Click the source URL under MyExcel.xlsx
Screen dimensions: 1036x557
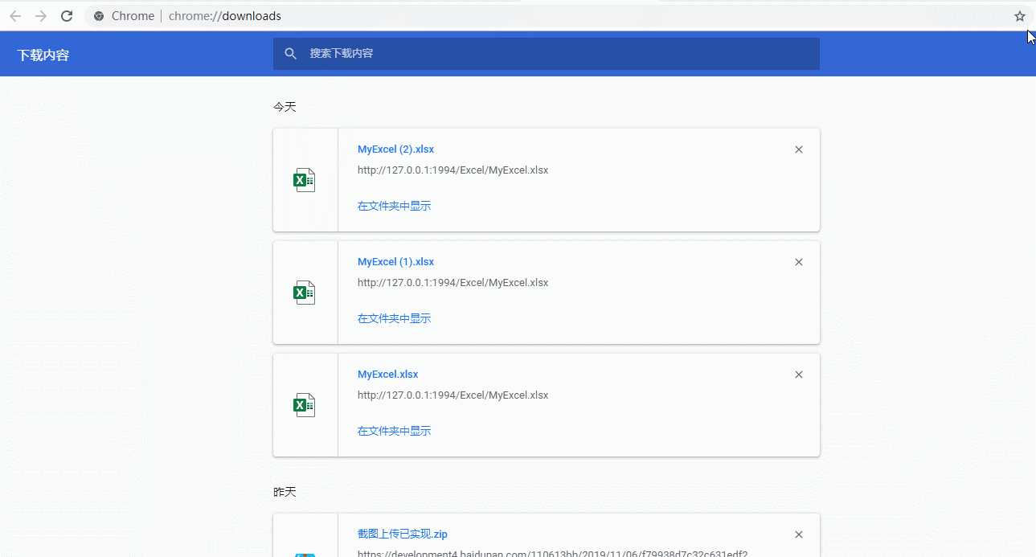(x=452, y=395)
